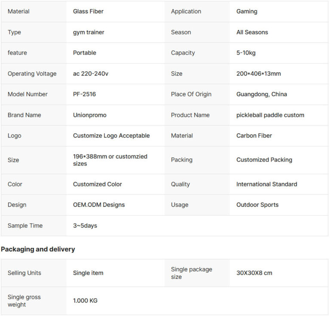Viewport: 330px width, 317px height.
Task: Select the 5-10kg capacity value
Action: coord(246,53)
